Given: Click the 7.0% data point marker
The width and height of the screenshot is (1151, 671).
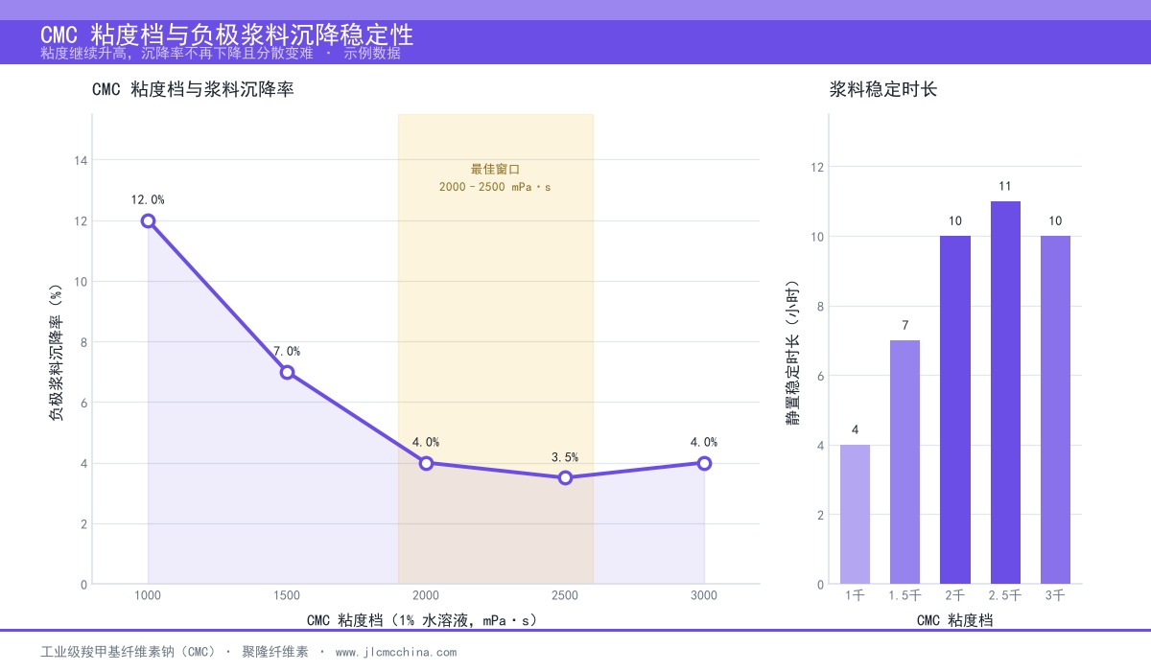Looking at the screenshot, I should point(287,372).
